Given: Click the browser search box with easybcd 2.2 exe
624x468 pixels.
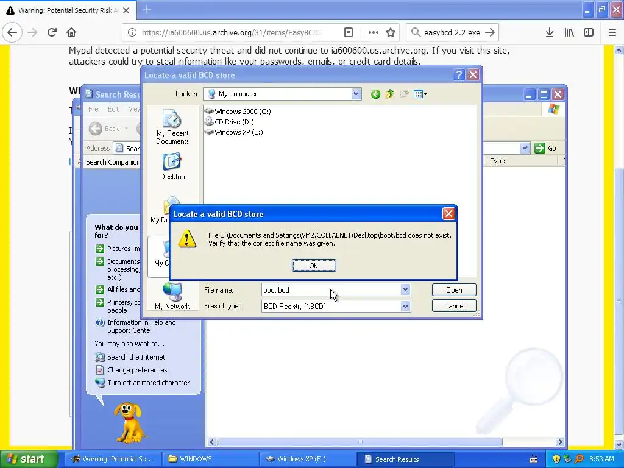Looking at the screenshot, I should [452, 32].
